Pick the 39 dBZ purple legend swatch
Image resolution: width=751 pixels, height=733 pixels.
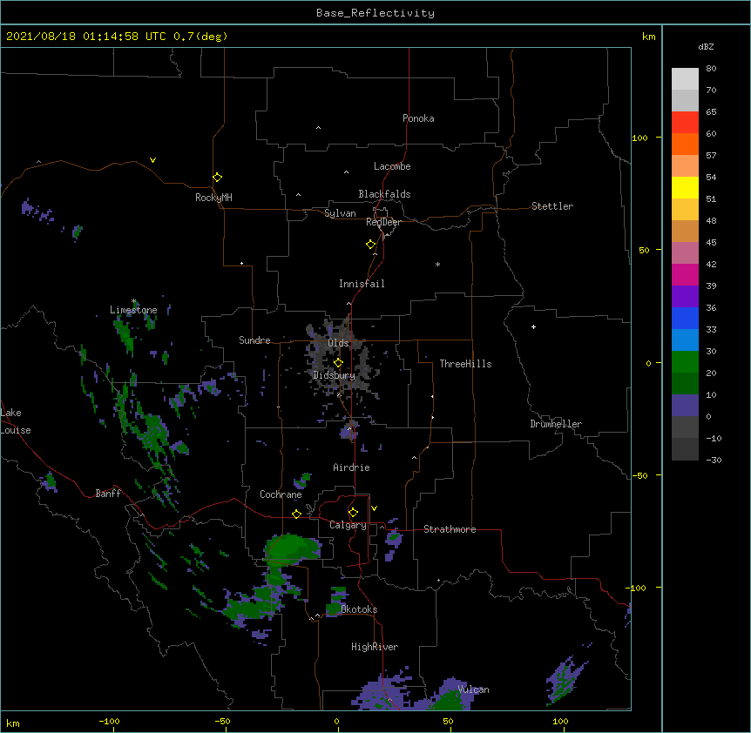click(x=685, y=297)
